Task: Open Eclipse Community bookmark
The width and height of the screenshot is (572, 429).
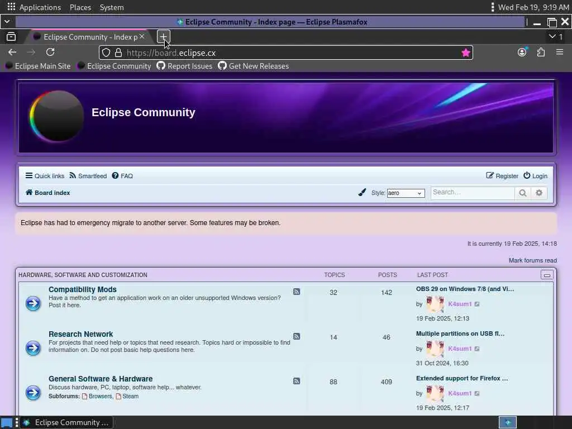Action: (x=114, y=66)
